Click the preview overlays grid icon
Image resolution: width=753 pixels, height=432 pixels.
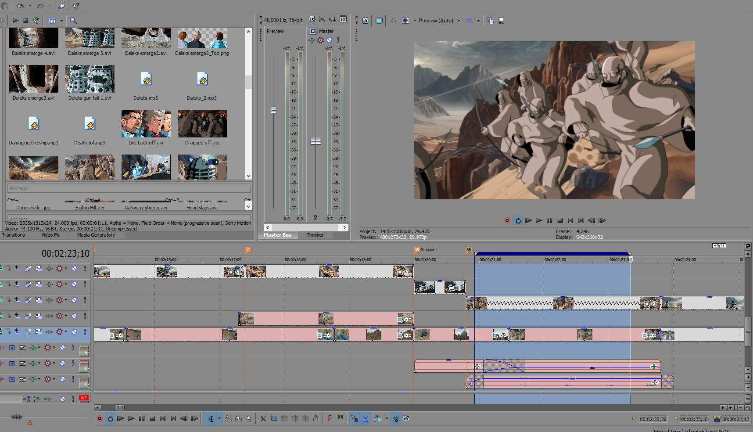pyautogui.click(x=469, y=21)
